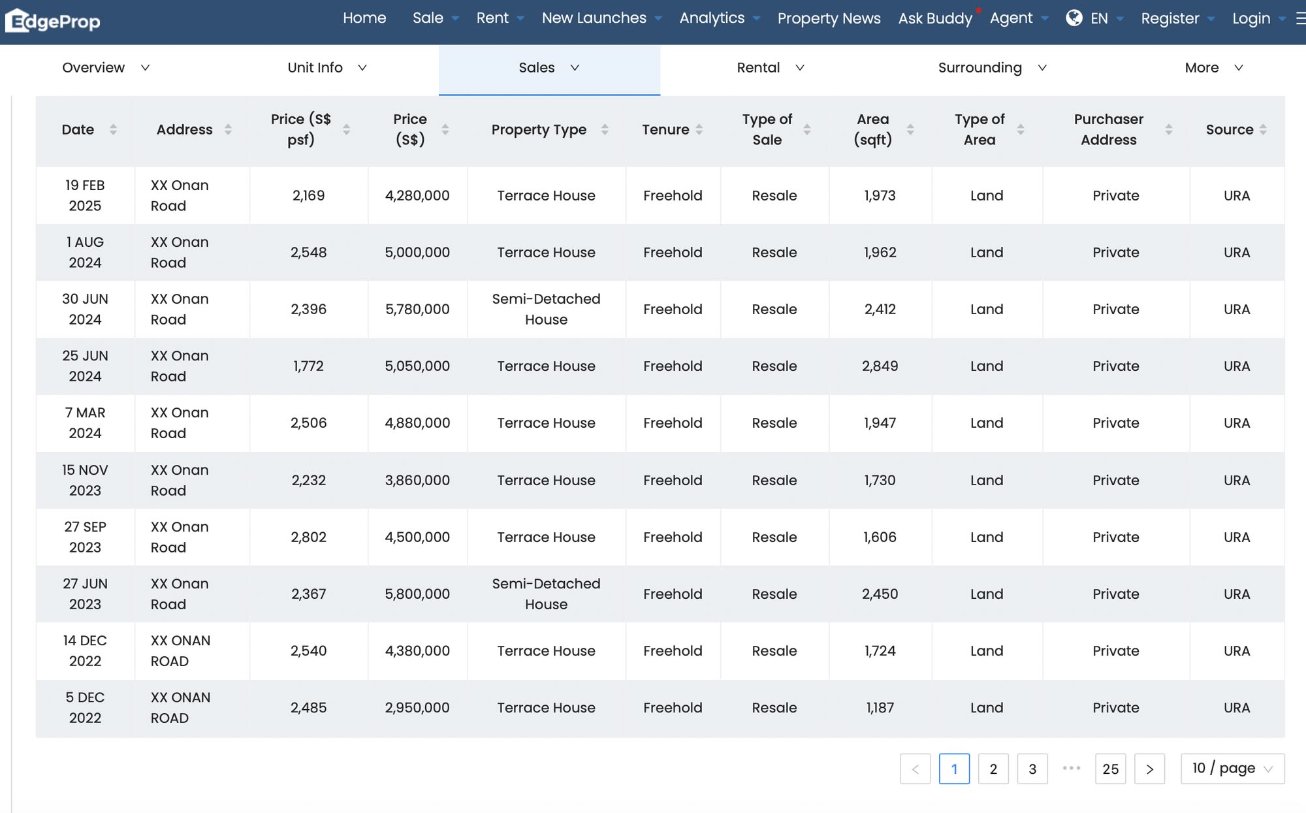The height and width of the screenshot is (813, 1306).
Task: Click 30 JUN 2024 Semi-Detached House cell
Action: click(x=546, y=310)
